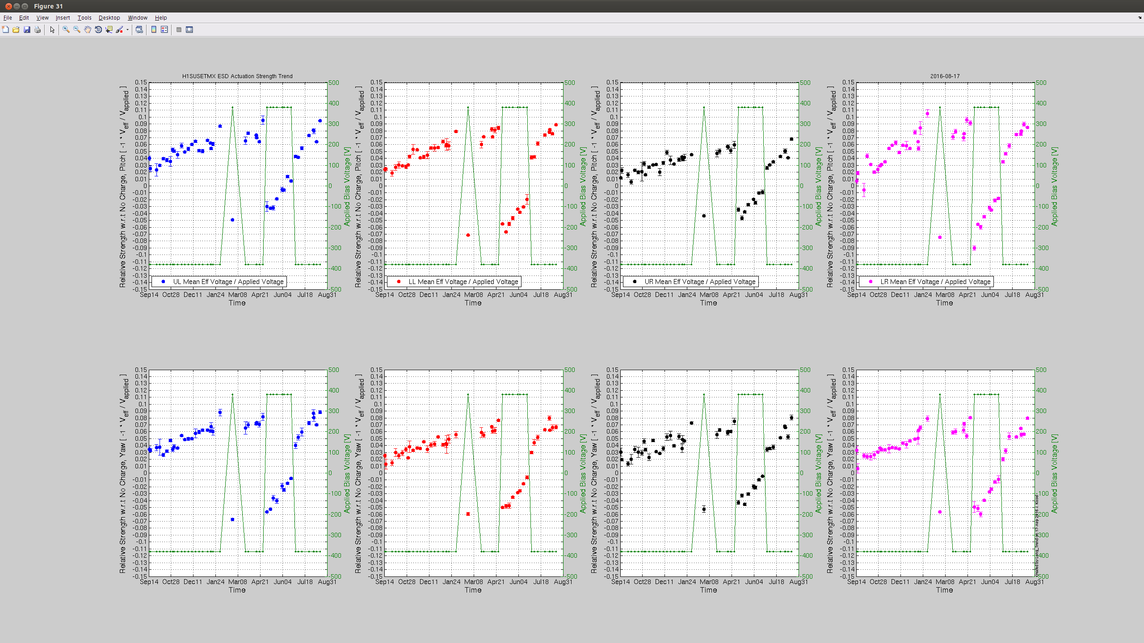Enable the Rotate 3D tool
This screenshot has width=1144, height=643.
(x=98, y=29)
